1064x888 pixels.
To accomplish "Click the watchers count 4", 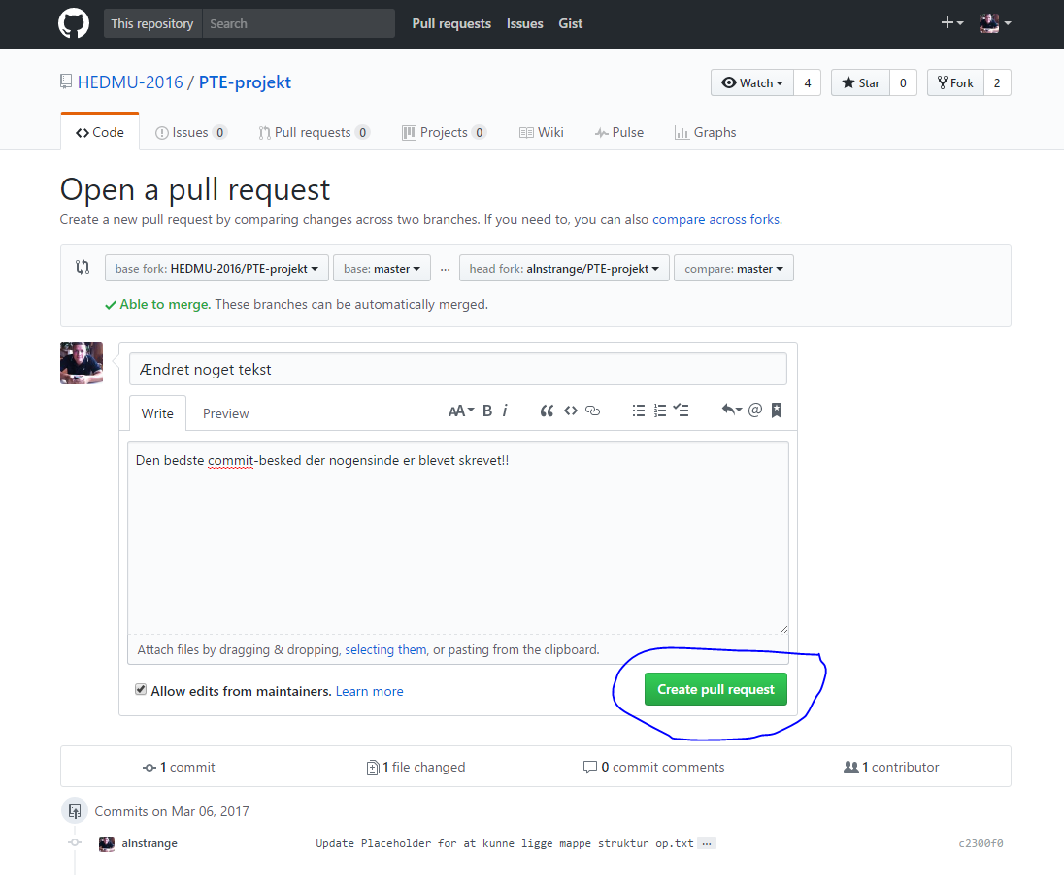I will click(808, 82).
